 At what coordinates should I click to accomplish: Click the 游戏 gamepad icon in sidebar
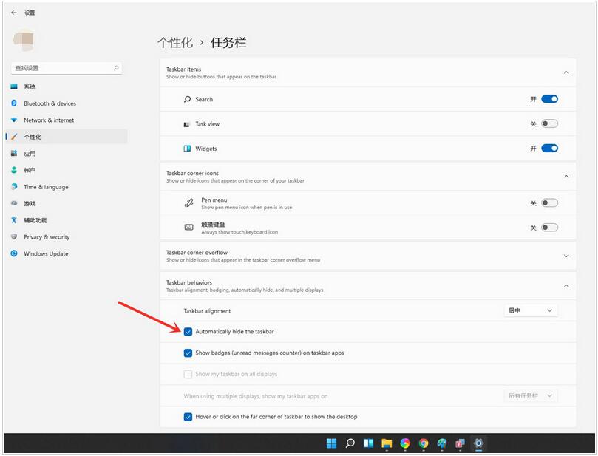click(14, 203)
